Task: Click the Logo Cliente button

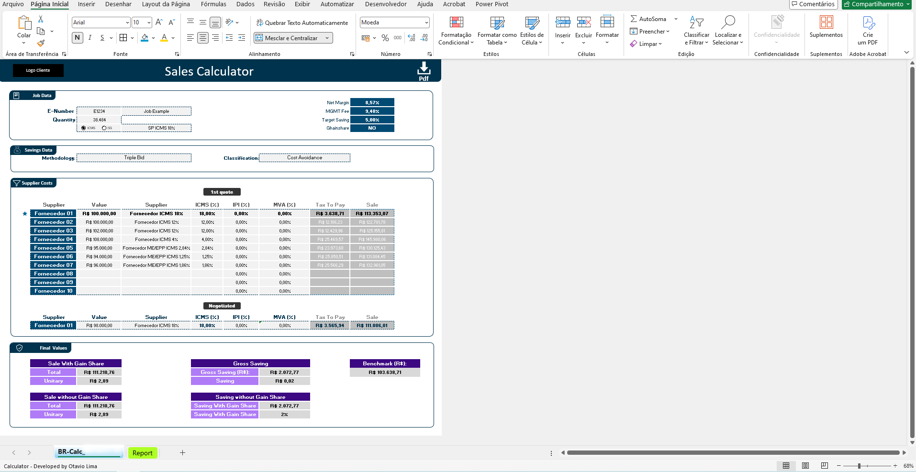Action: (x=38, y=70)
